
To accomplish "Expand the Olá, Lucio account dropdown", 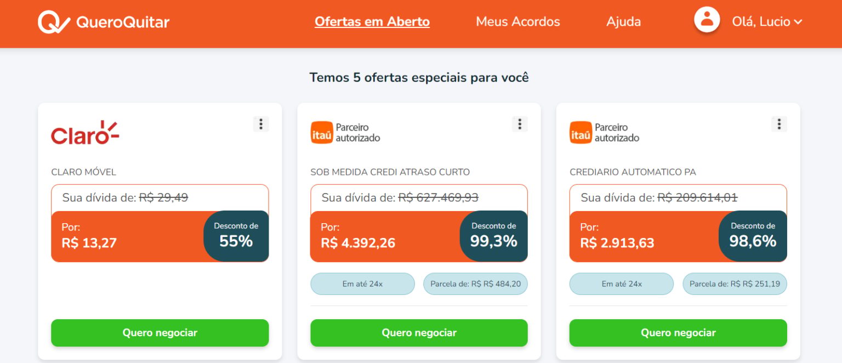I will coord(767,22).
